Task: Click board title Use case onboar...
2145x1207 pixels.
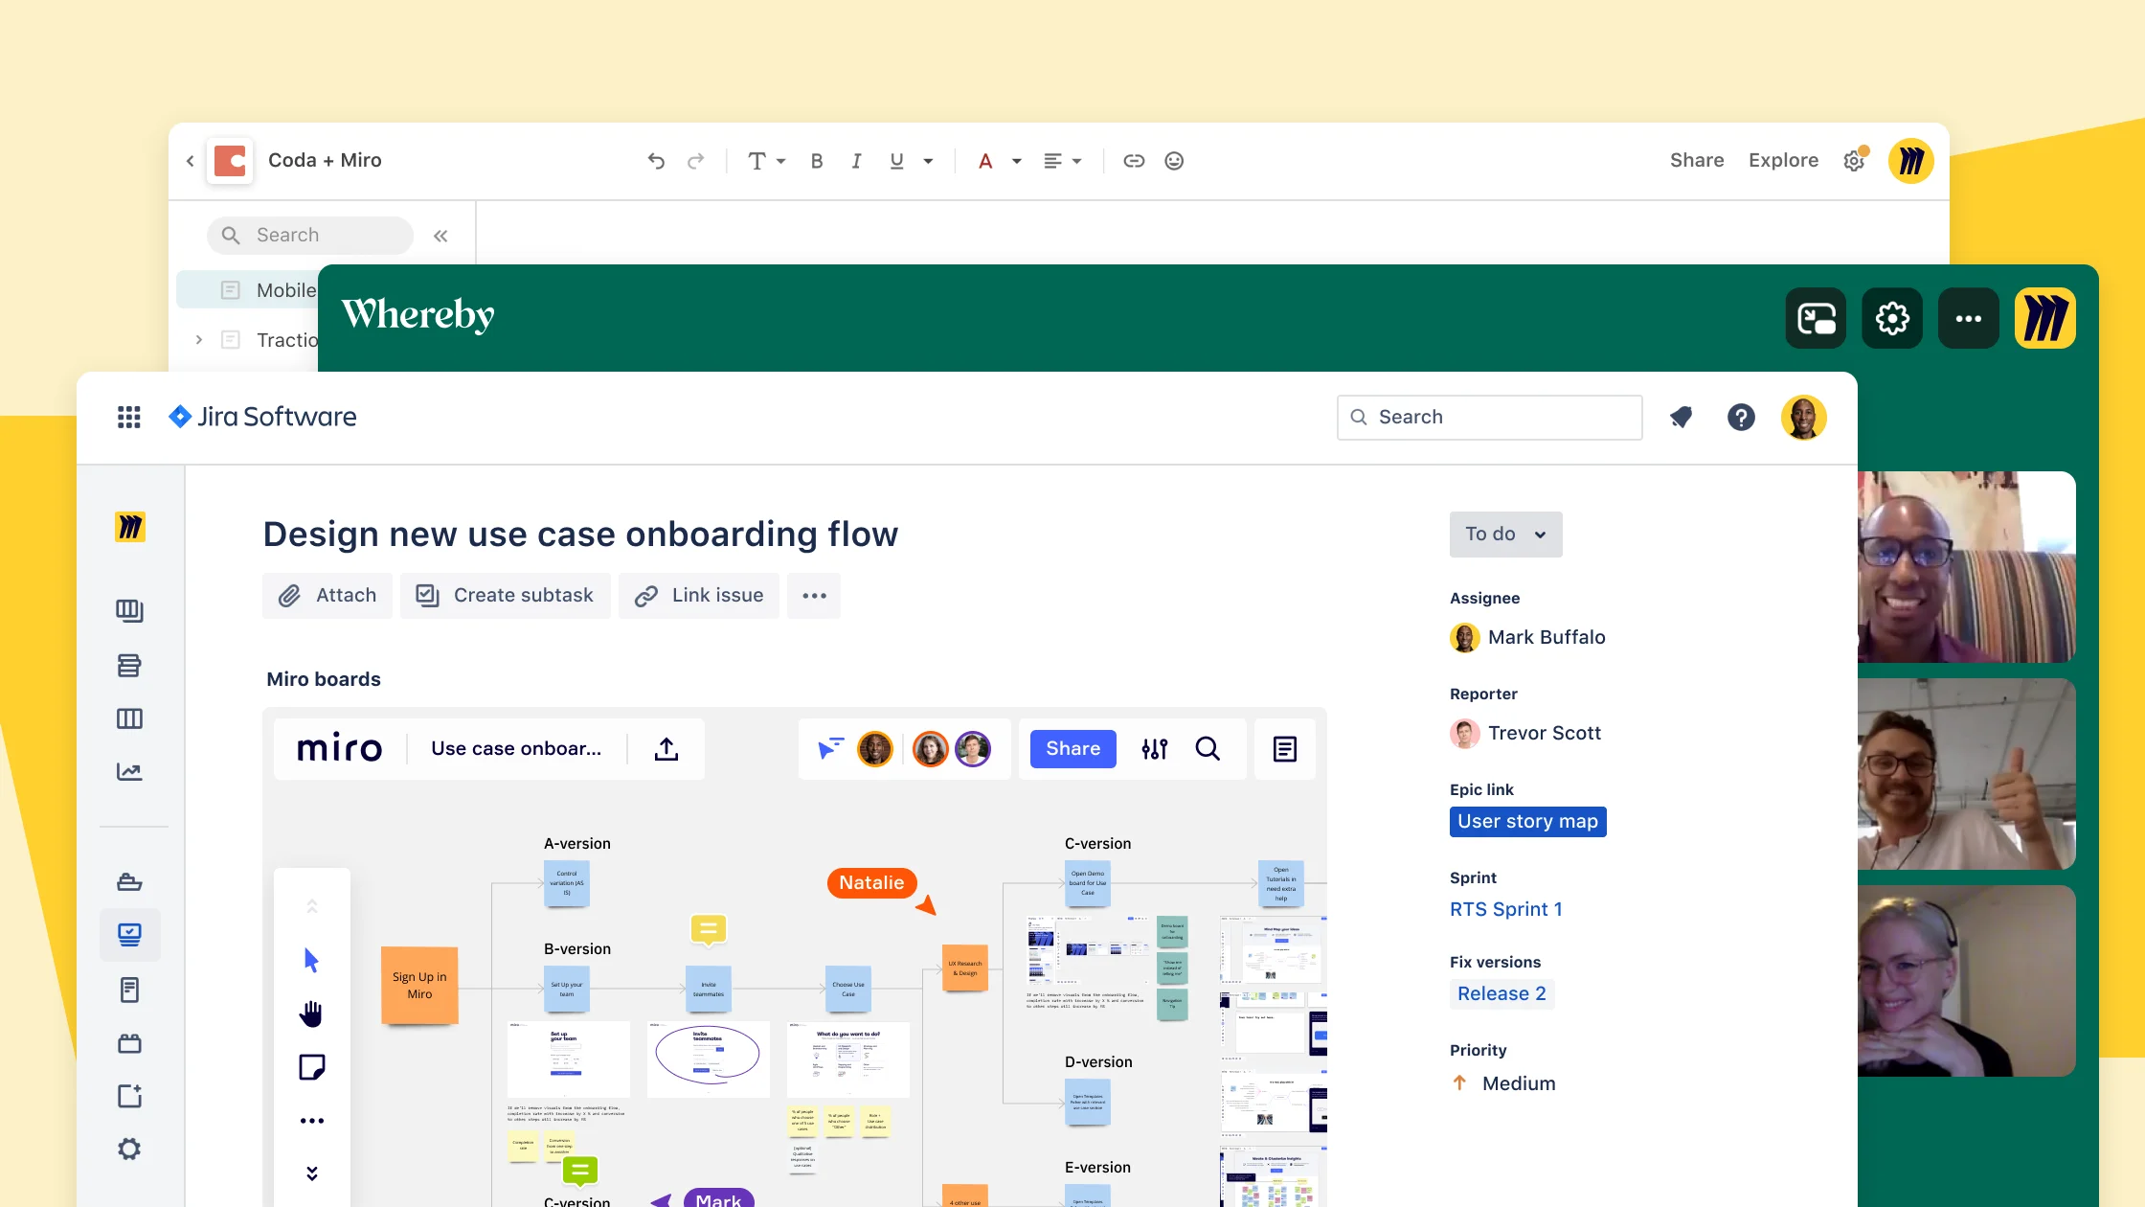Action: point(516,748)
